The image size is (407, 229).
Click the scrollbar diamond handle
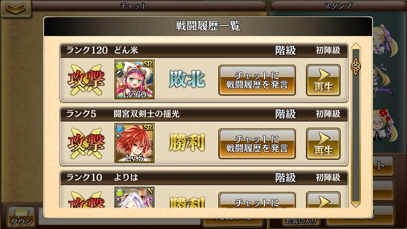(x=356, y=67)
